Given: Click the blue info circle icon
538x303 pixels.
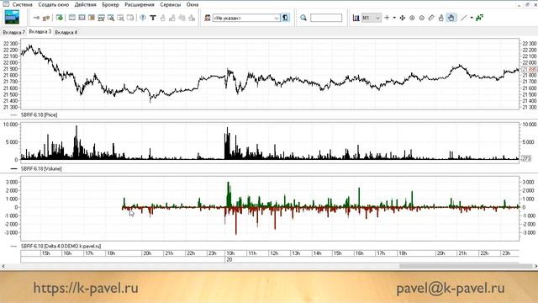Looking at the screenshot, I should (143, 18).
